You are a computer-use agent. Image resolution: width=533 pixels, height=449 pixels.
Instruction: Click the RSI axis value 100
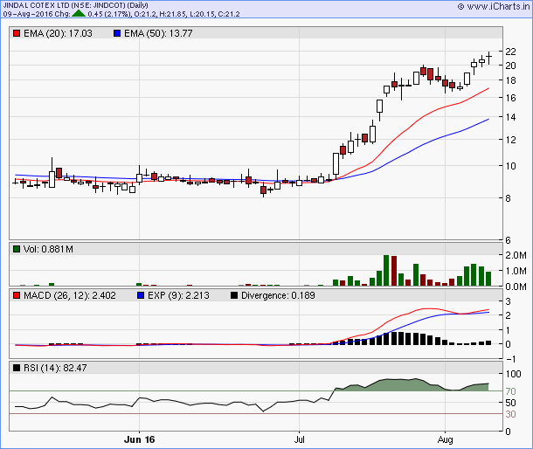click(513, 374)
